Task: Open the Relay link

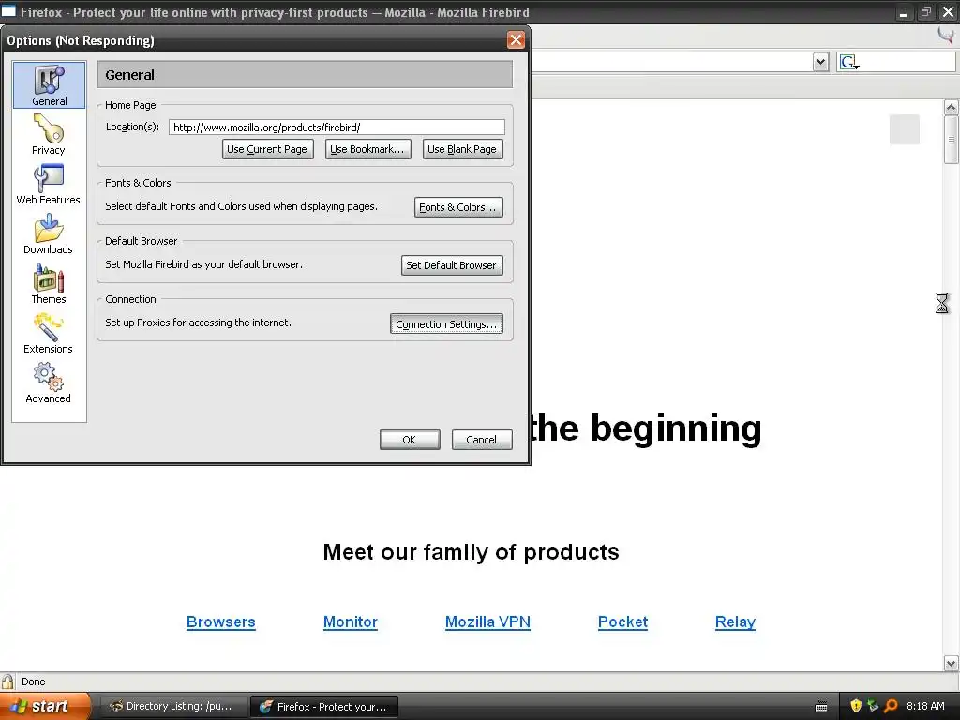Action: tap(735, 622)
